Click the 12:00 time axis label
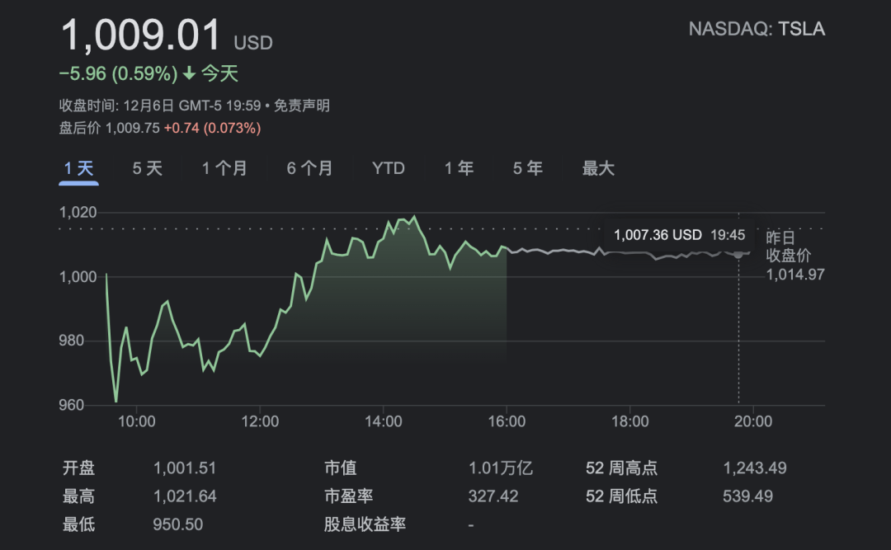The width and height of the screenshot is (891, 550). click(260, 421)
